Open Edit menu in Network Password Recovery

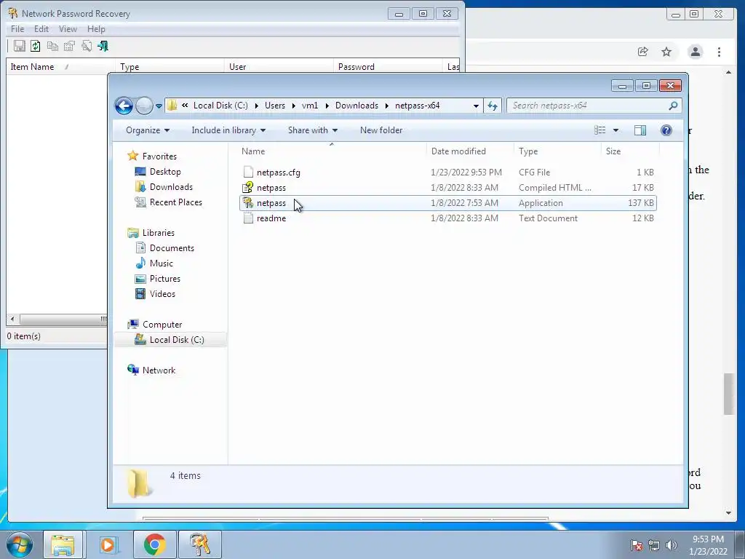tap(41, 29)
